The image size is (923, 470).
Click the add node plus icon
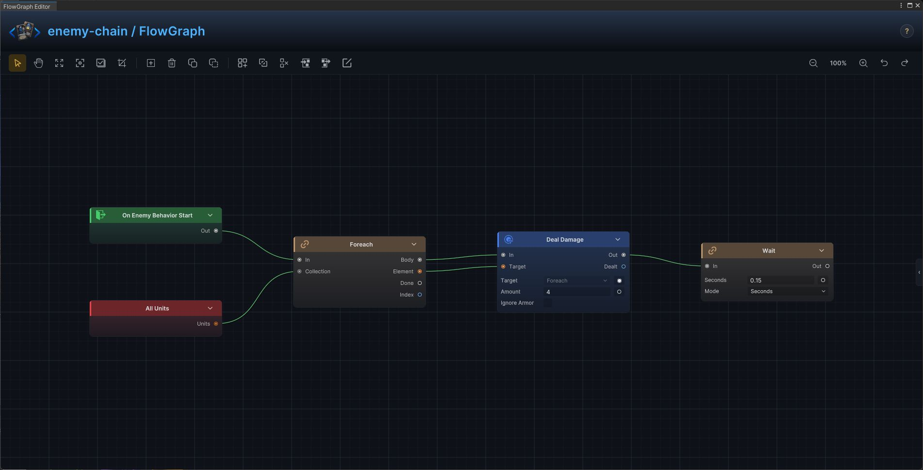151,63
